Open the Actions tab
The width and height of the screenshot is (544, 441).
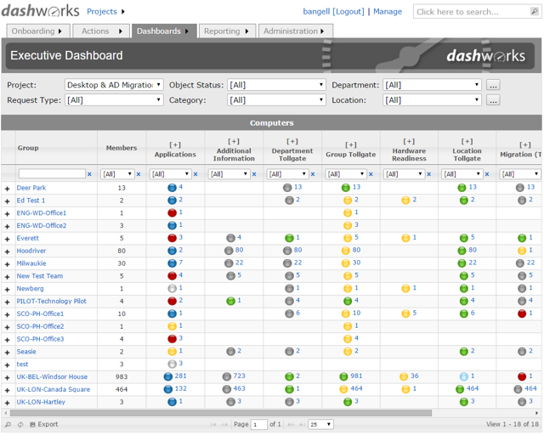[101, 31]
